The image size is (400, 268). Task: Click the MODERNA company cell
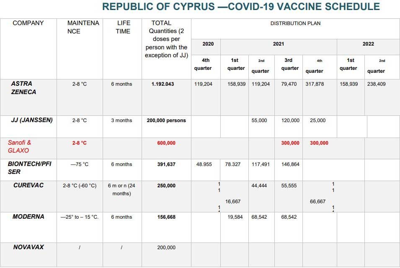[x=28, y=217]
